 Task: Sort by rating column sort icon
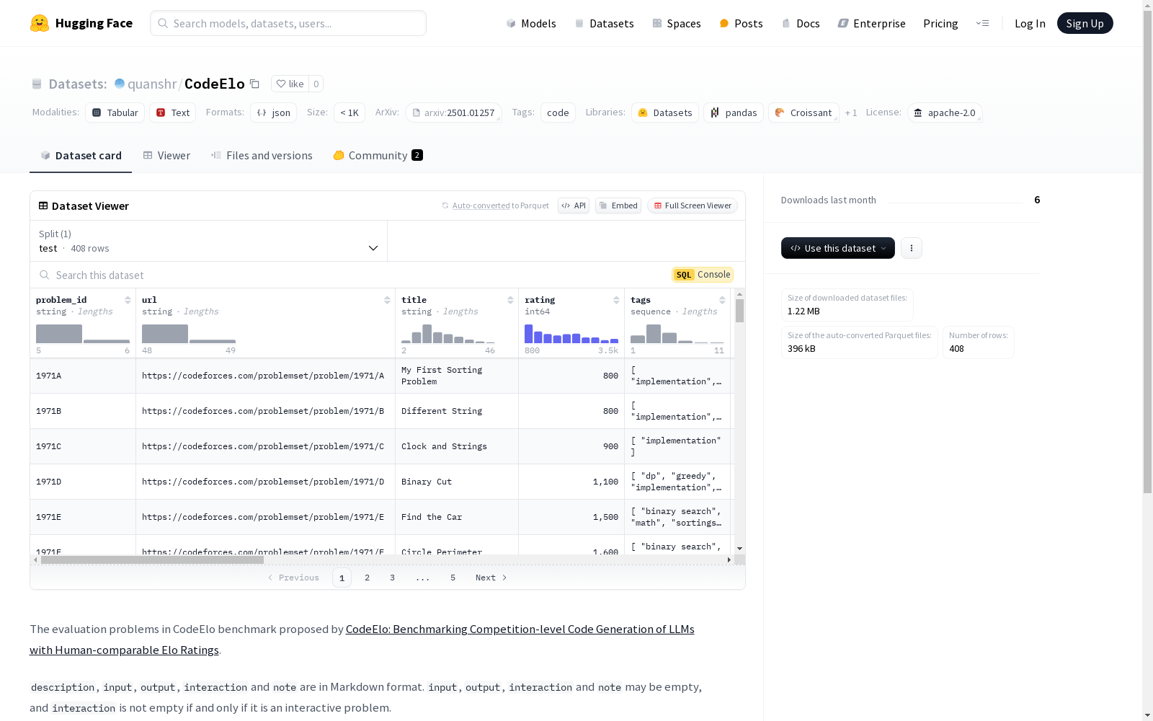616,300
